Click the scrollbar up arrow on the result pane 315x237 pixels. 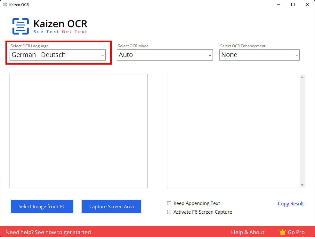click(302, 77)
